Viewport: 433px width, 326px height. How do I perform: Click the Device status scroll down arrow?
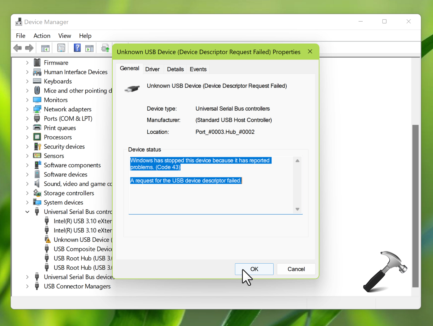tap(297, 209)
